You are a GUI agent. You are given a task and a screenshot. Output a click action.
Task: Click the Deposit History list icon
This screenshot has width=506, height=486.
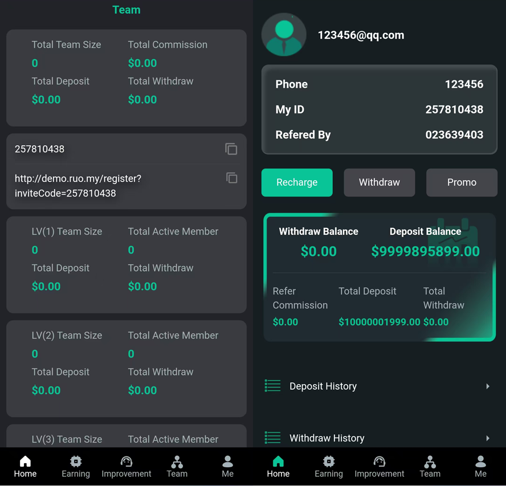click(273, 386)
